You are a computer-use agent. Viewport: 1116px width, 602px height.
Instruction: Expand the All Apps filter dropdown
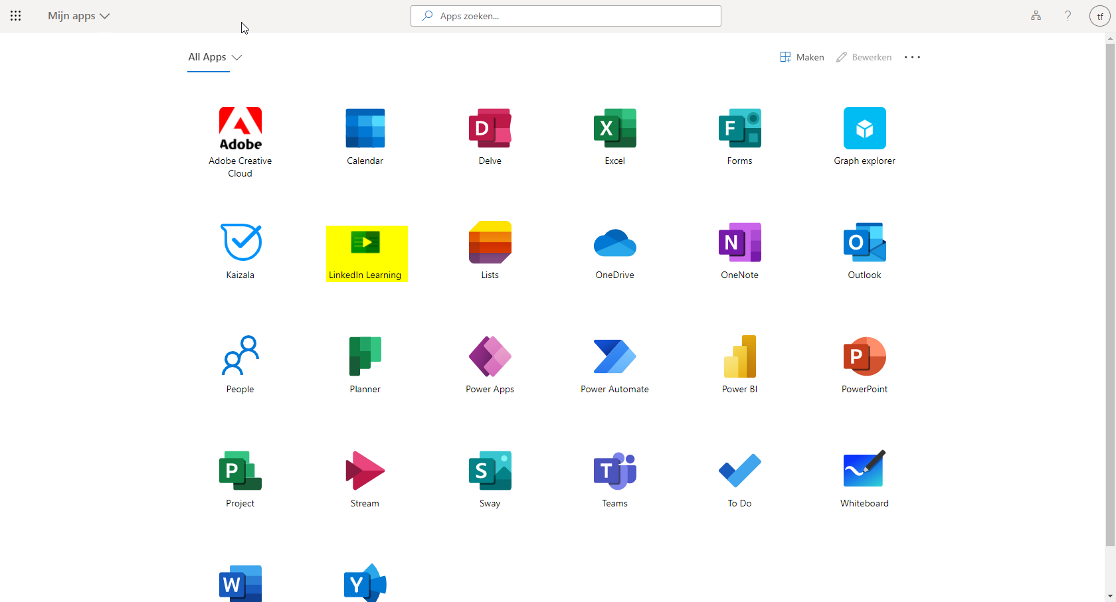click(x=215, y=57)
